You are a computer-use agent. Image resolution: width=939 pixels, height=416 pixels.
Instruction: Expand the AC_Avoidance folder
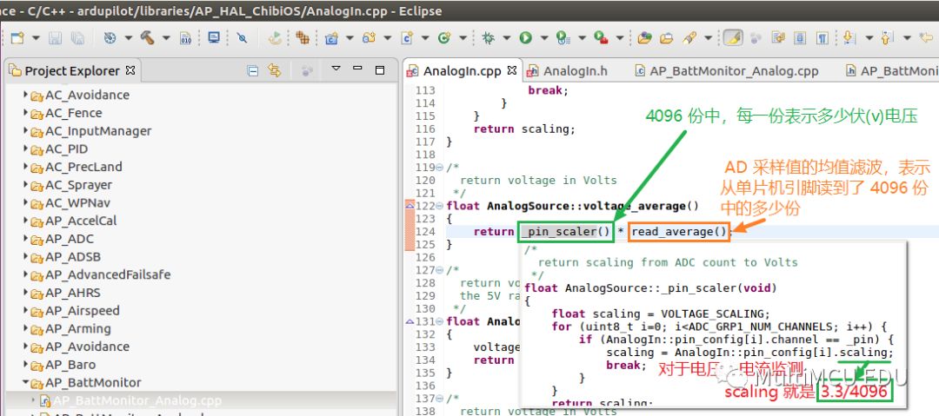25,95
